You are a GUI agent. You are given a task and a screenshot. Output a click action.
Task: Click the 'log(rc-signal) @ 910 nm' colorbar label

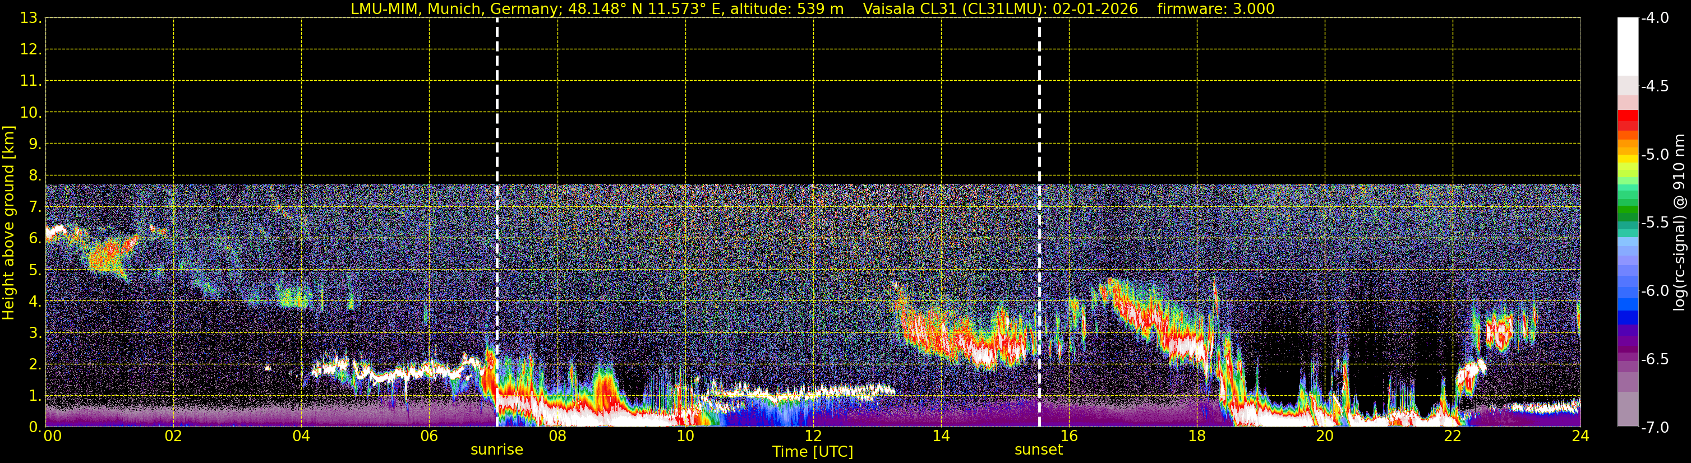point(1680,223)
